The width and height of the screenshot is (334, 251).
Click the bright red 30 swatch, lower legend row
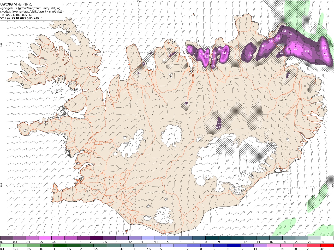point(327,245)
